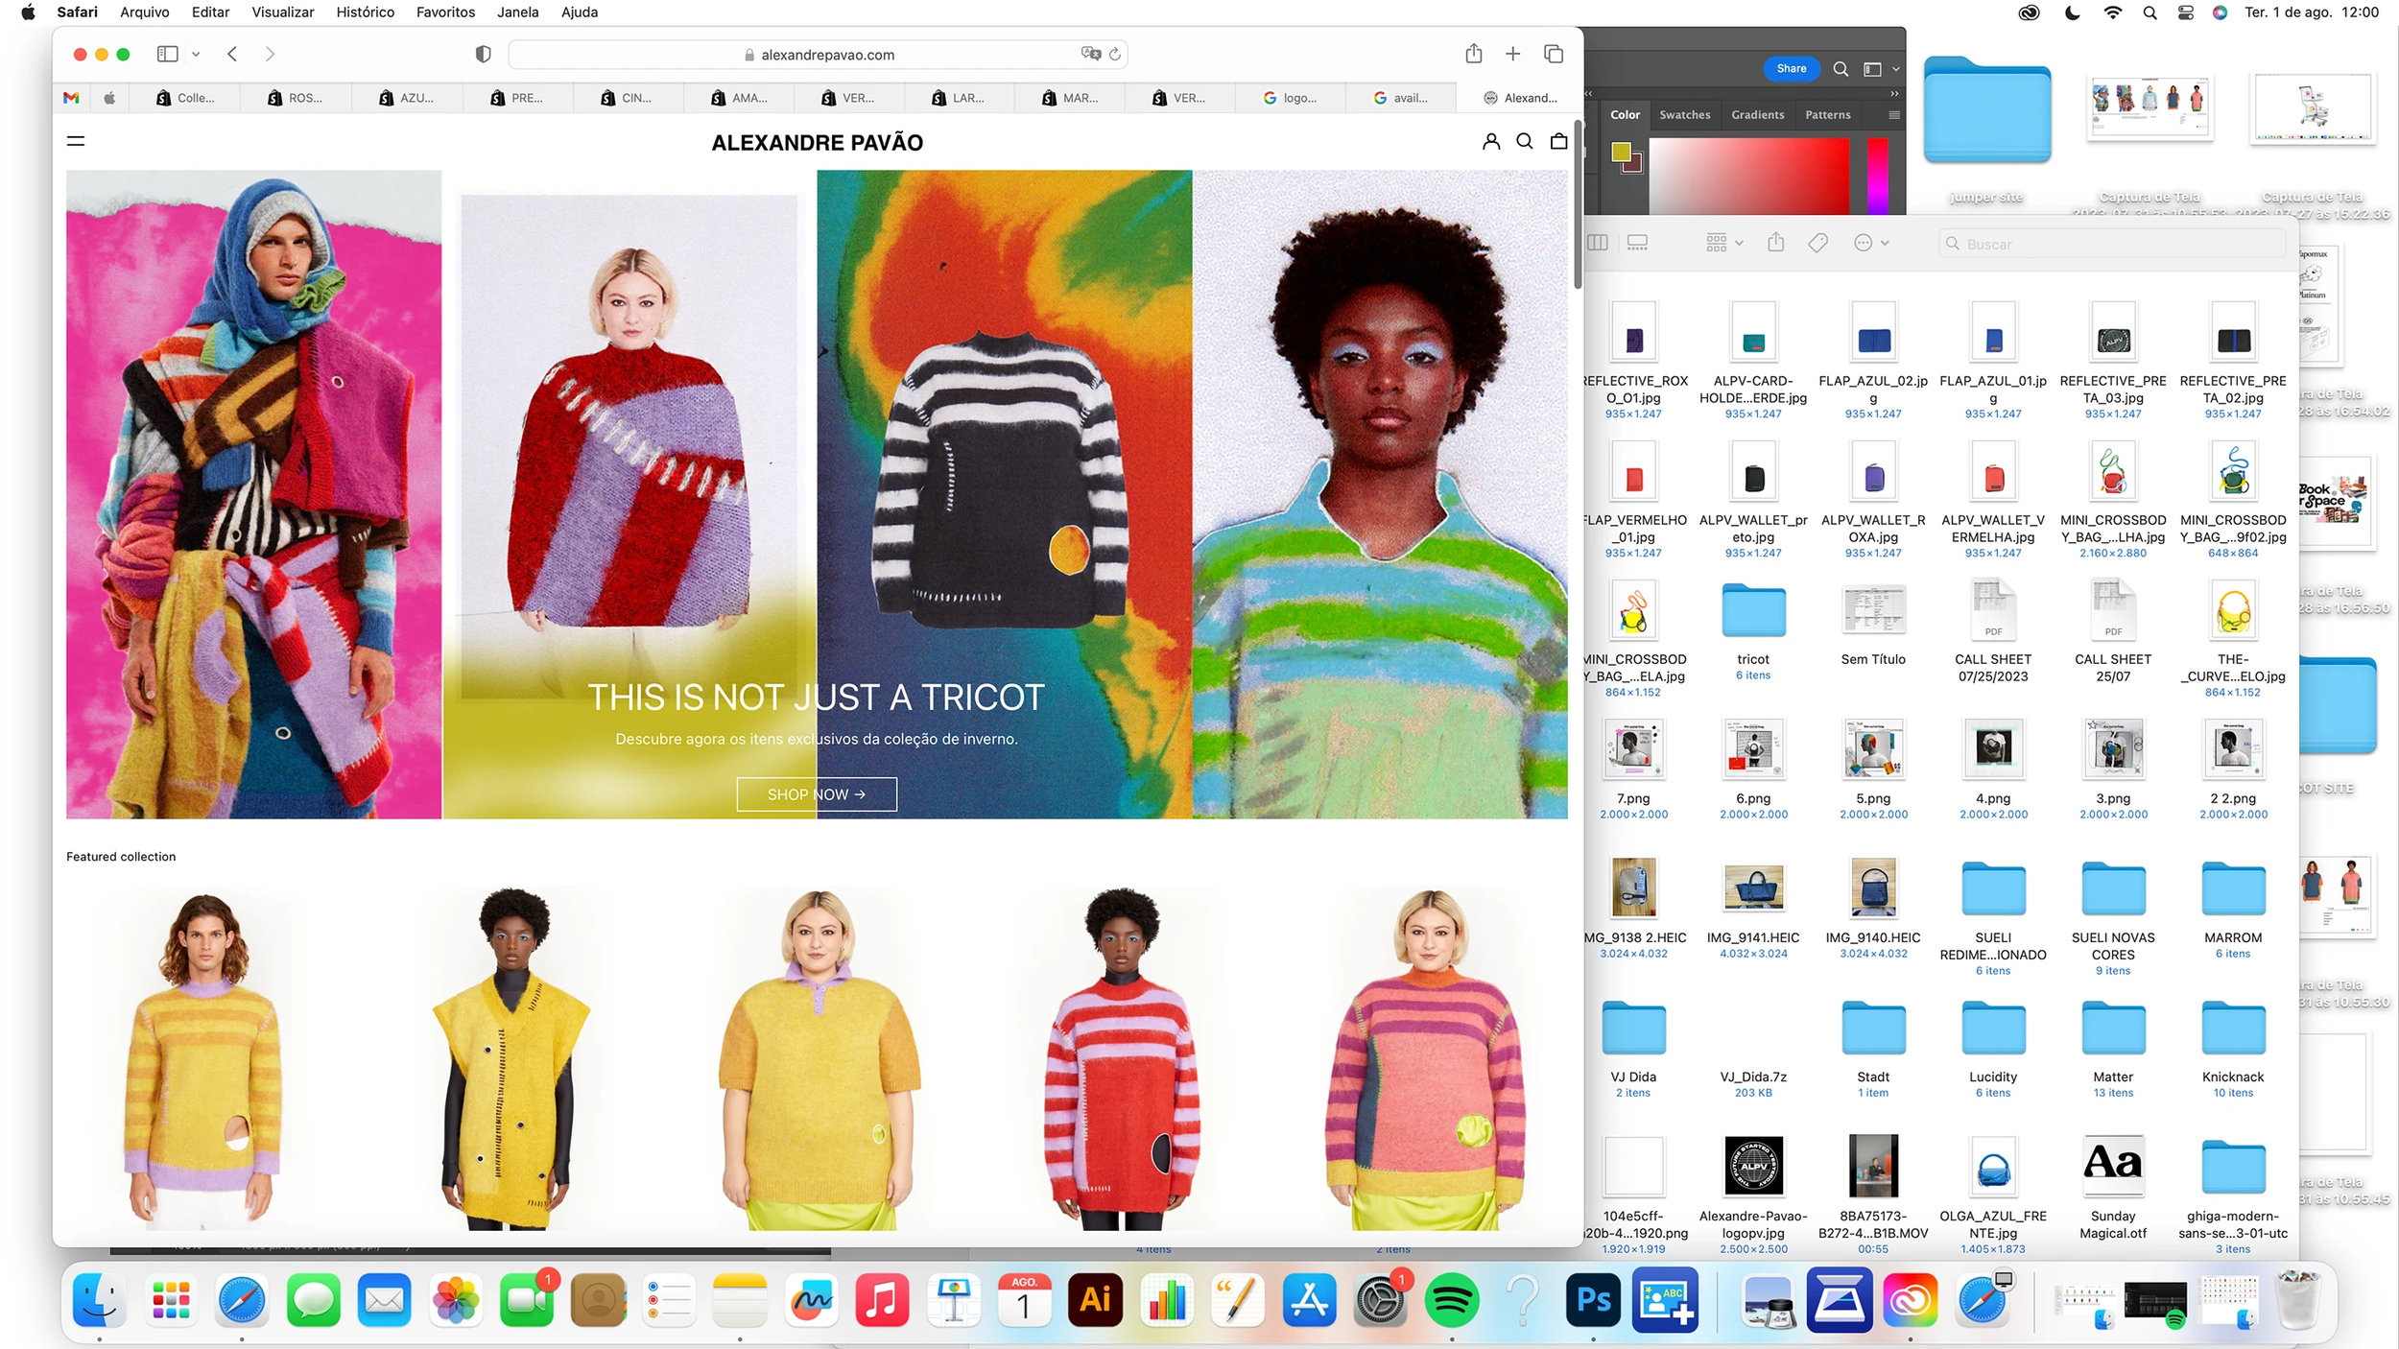
Task: Switch Finder to gallery view
Action: point(1638,244)
